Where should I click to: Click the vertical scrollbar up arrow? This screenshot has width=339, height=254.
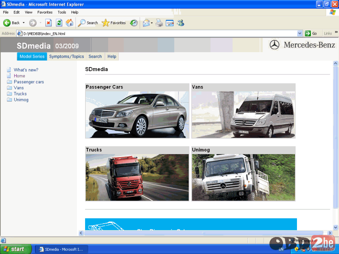click(x=336, y=63)
